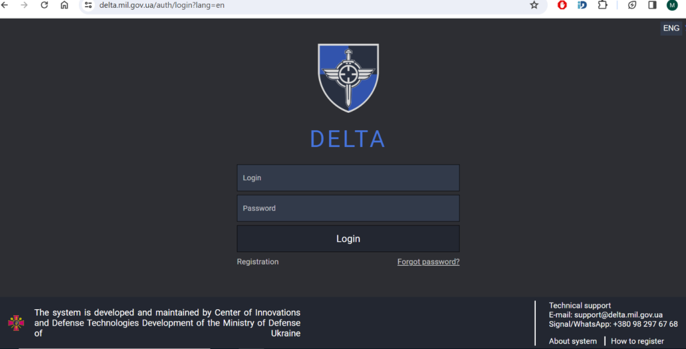
Task: Focus the Login username field
Action: pos(348,178)
